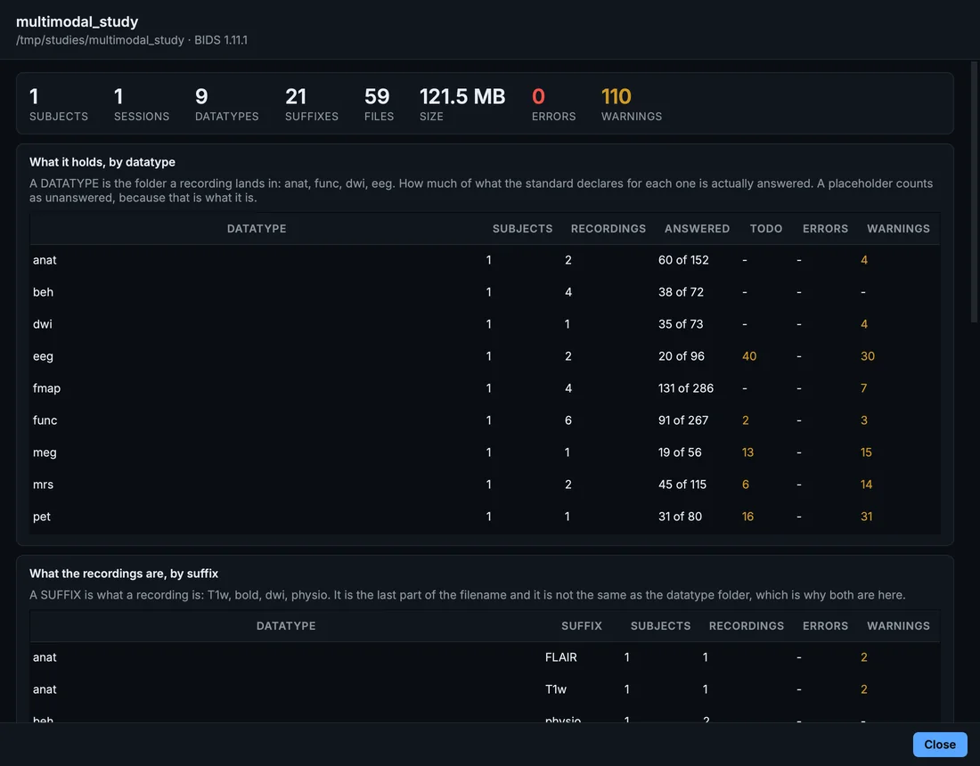Click the 'fmap' datatype row label
Viewport: 980px width, 766px height.
click(47, 388)
